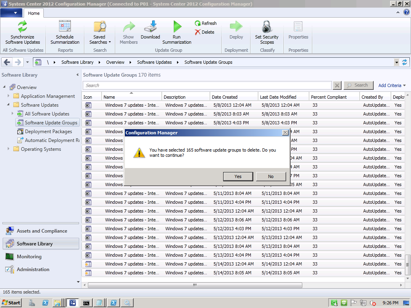411x308 pixels.
Task: Click Software Updates breadcrumb segment
Action: coord(155,62)
